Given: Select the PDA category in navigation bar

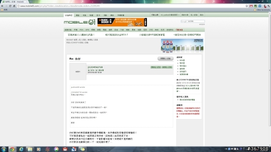Looking at the screenshot, I should coord(81,30).
